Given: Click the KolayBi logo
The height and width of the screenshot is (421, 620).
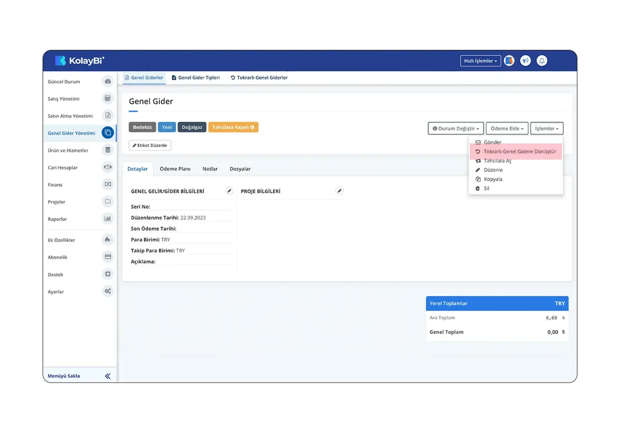Looking at the screenshot, I should point(79,60).
